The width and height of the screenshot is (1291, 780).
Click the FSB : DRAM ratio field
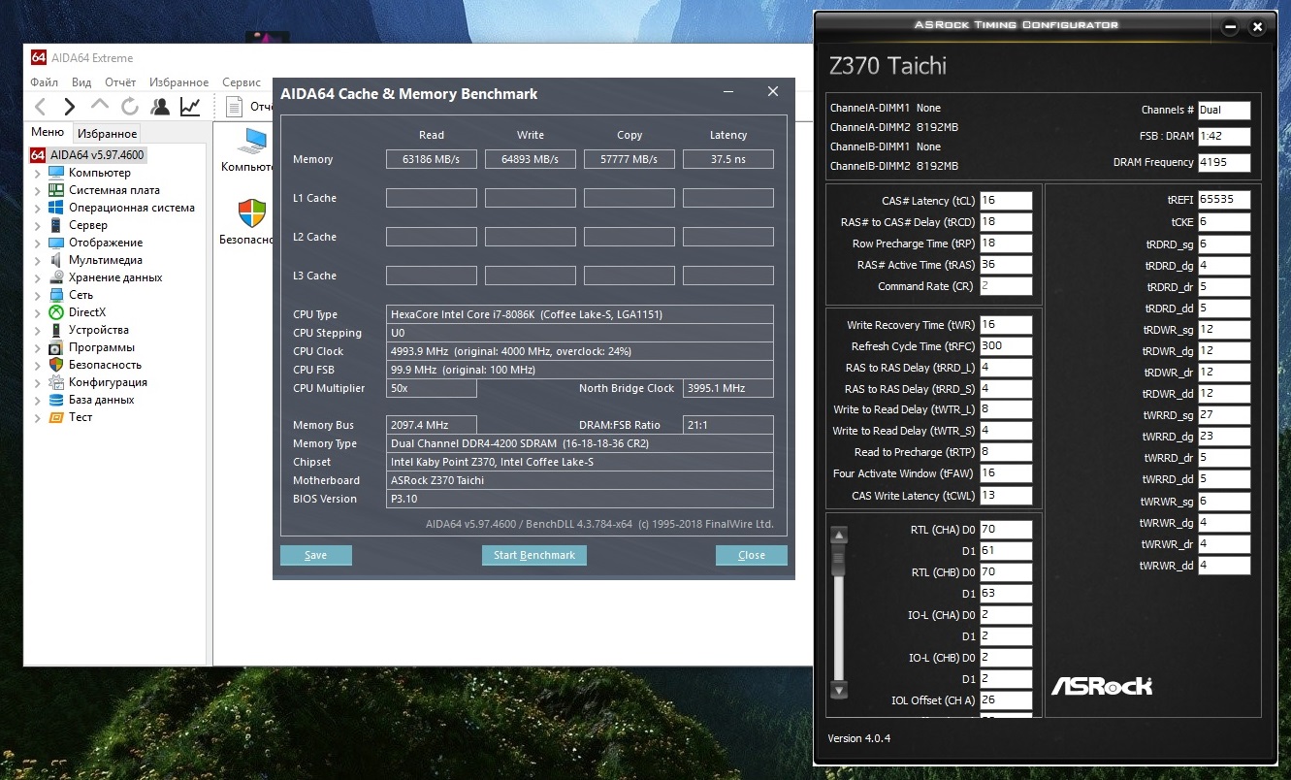click(1224, 136)
